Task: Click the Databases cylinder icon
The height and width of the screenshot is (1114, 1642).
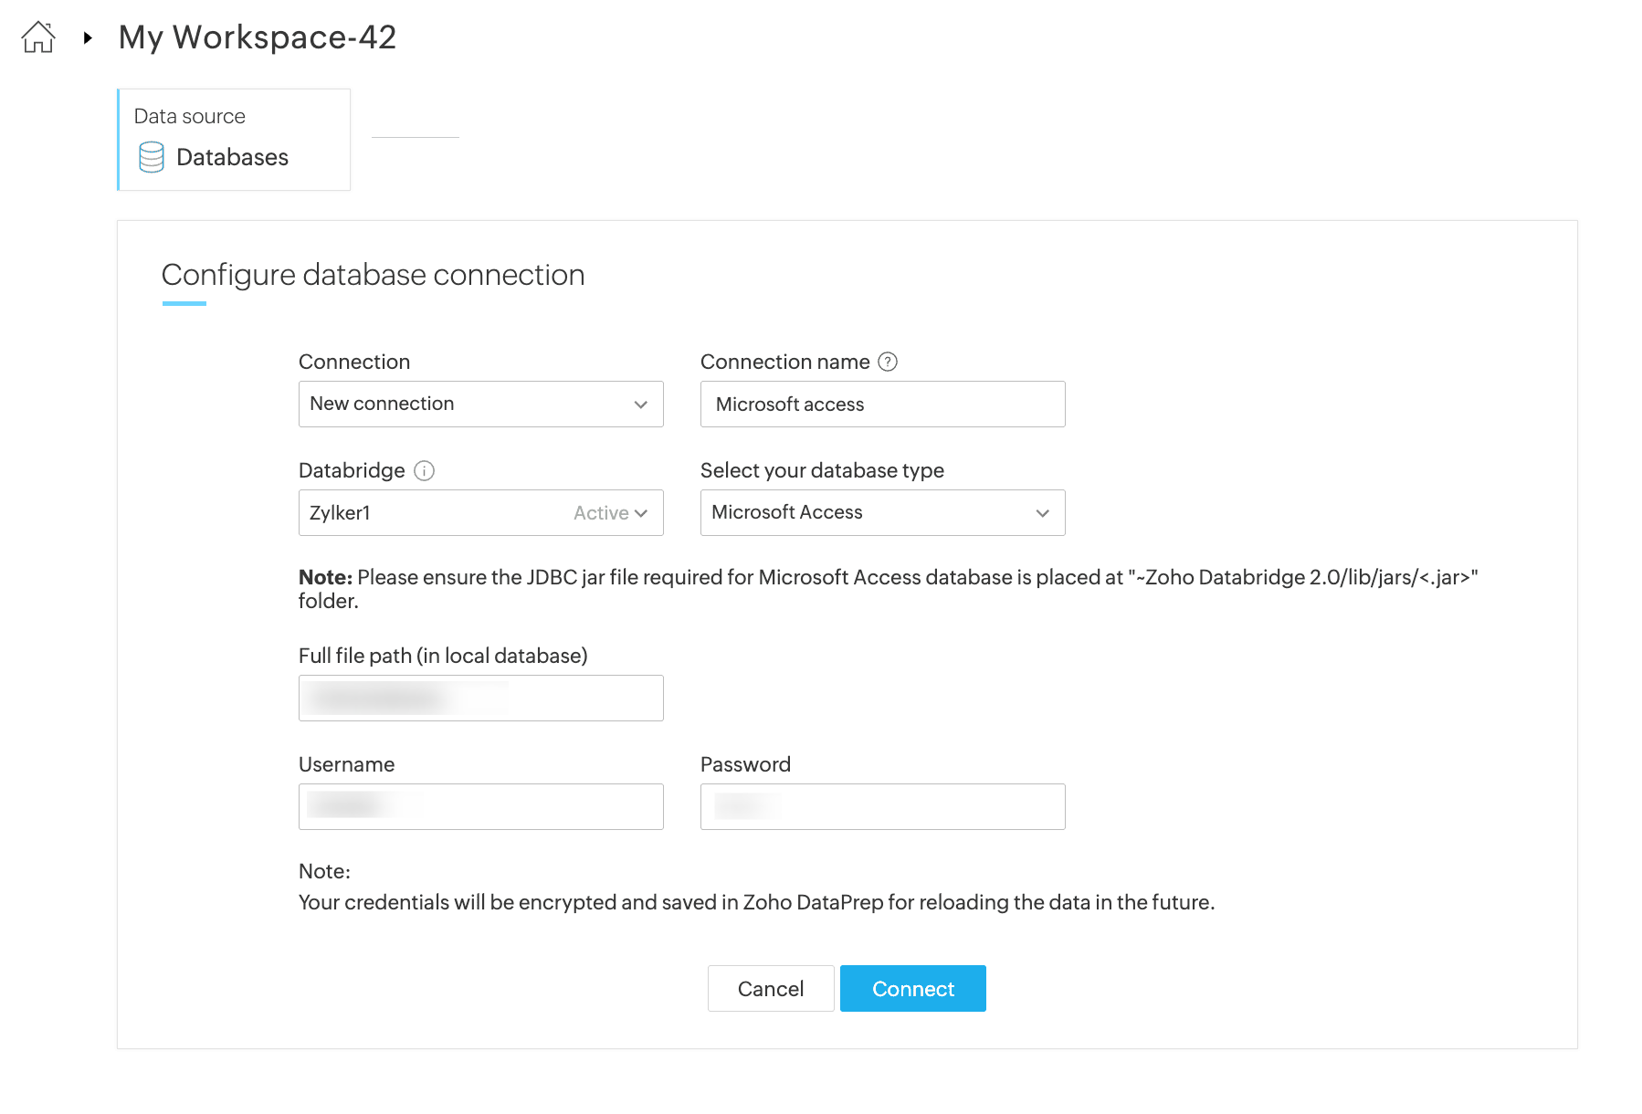Action: (x=152, y=157)
